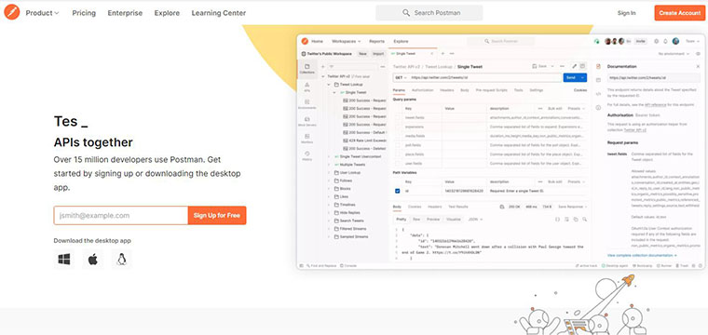Image resolution: width=708 pixels, height=335 pixels.
Task: Focus the Search Postman field
Action: click(x=429, y=13)
